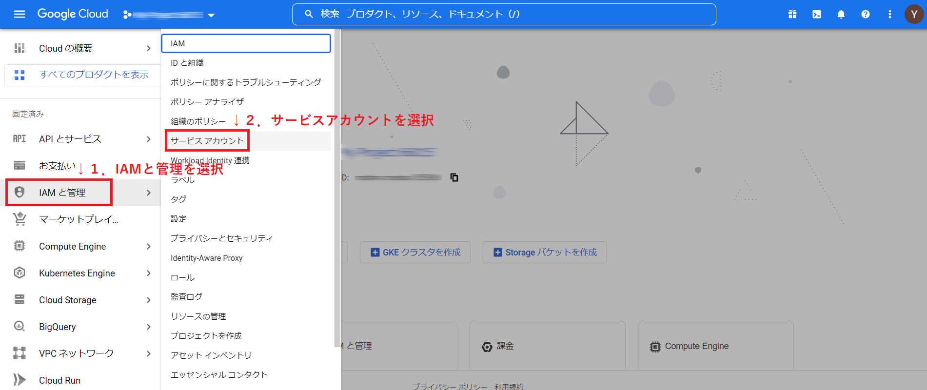Click the Cloud Run icon in sidebar
This screenshot has width=927, height=390.
(x=20, y=380)
